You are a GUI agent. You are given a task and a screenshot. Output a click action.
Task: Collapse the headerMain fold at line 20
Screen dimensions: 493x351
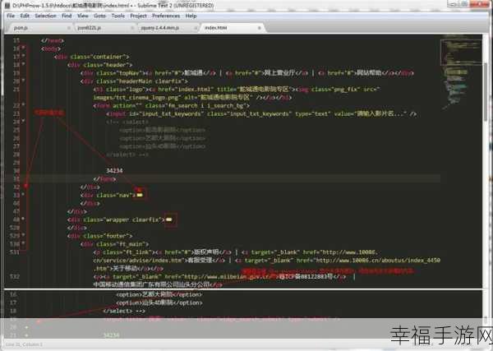(x=24, y=81)
